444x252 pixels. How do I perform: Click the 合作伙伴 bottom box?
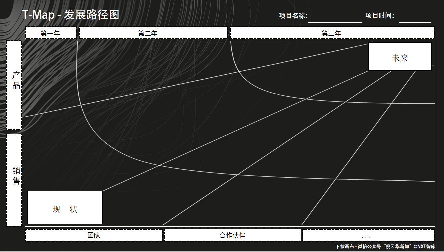click(x=232, y=235)
